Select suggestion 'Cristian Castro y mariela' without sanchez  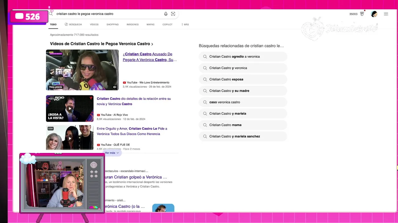coord(243,114)
